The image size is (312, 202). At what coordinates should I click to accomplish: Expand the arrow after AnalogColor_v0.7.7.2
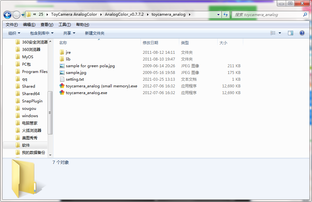(x=148, y=14)
